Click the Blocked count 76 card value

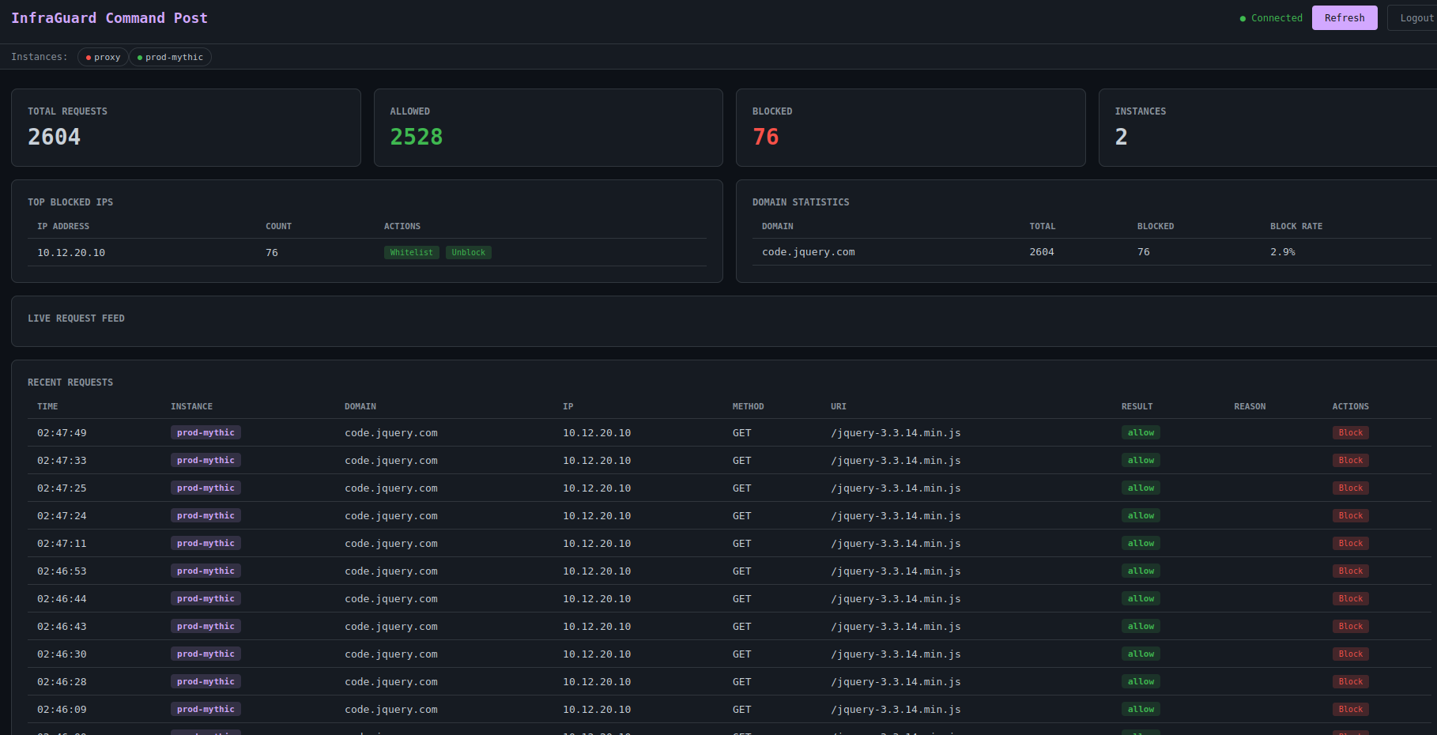pyautogui.click(x=766, y=137)
